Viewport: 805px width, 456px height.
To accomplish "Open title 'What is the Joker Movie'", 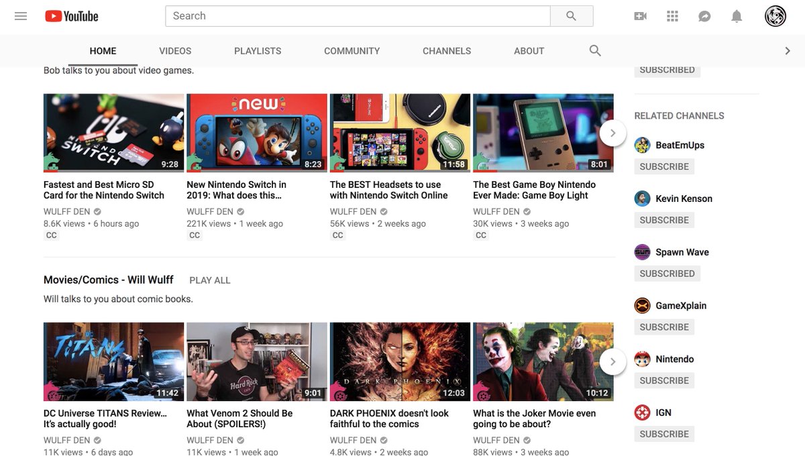I will point(535,418).
